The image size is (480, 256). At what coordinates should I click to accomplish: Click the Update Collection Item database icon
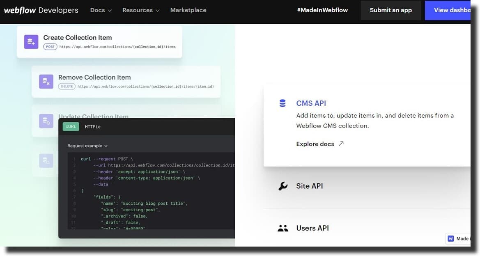point(46,121)
